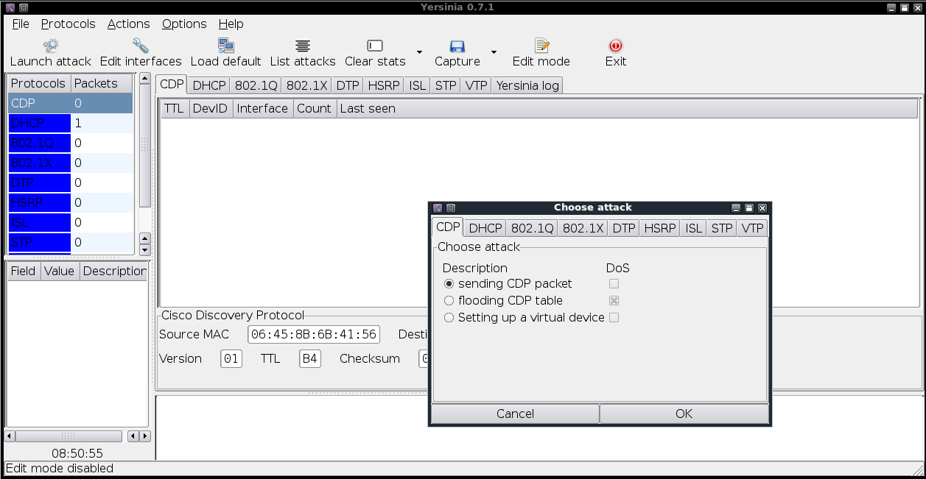
Task: Click the TTL value field B4
Action: click(x=310, y=359)
